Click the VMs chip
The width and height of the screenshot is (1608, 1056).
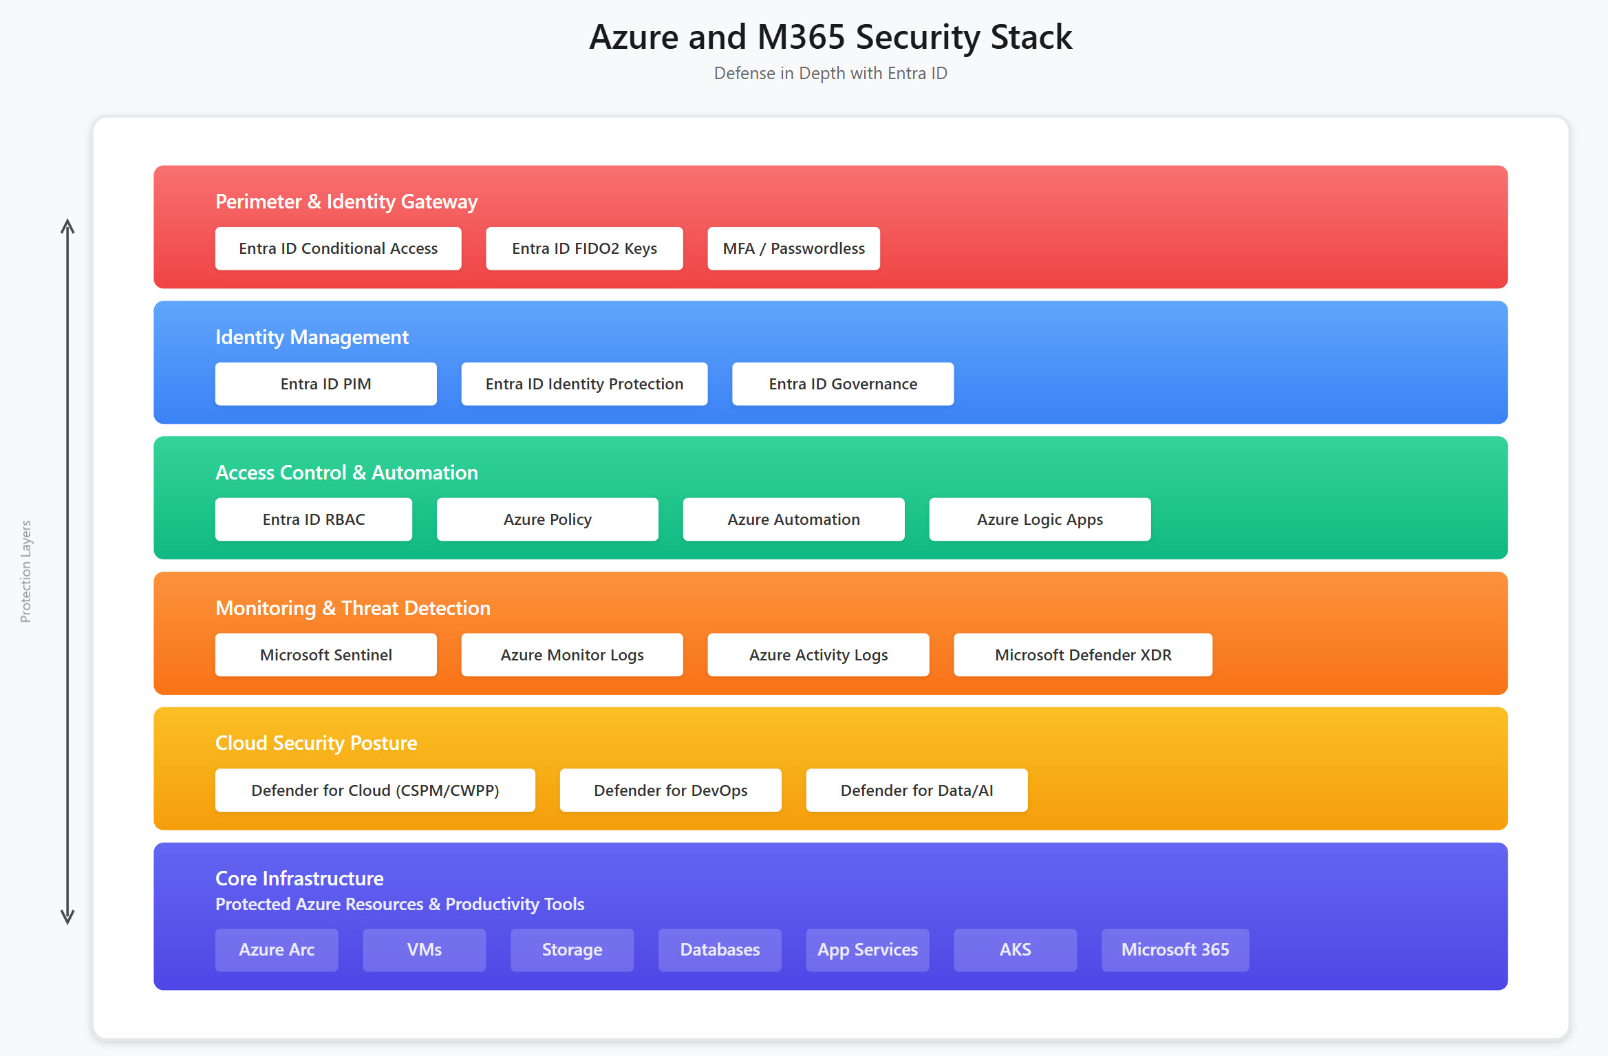(x=424, y=950)
